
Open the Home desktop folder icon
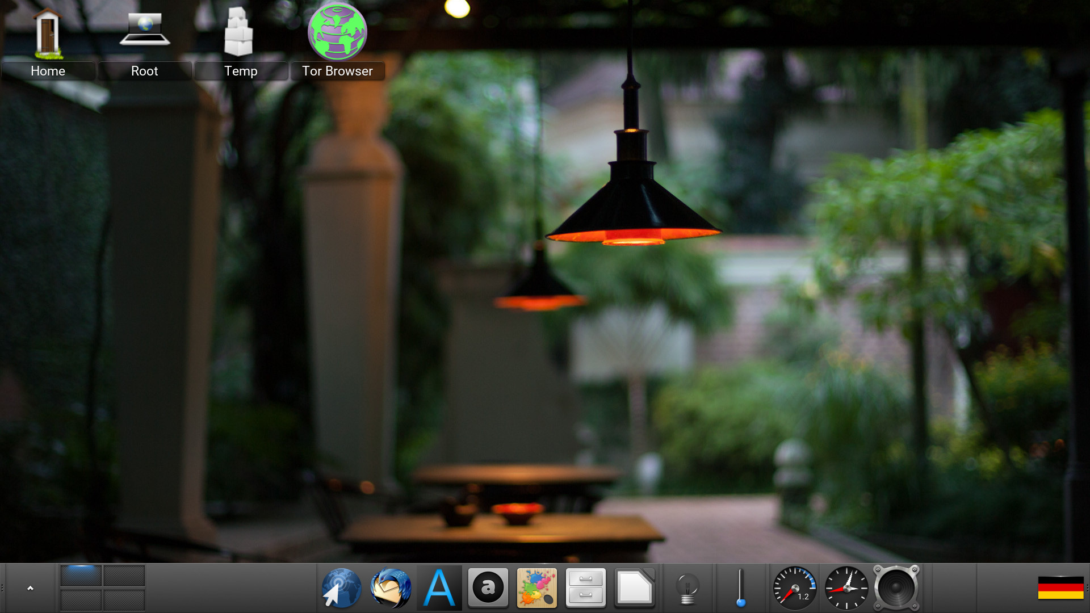48,34
